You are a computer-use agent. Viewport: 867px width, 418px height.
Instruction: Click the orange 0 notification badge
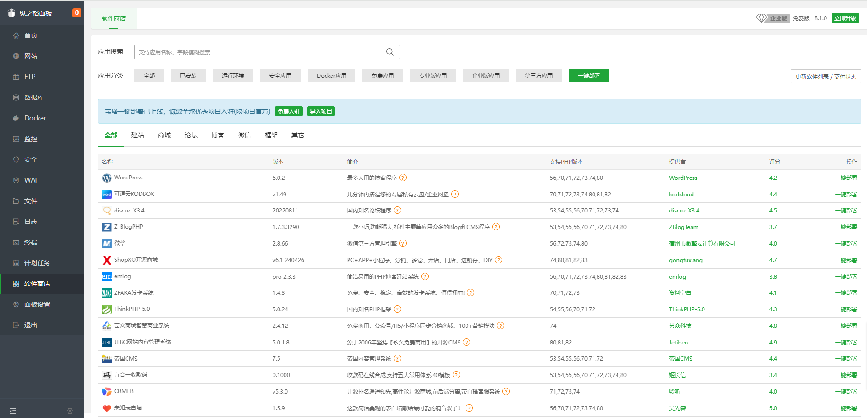[77, 13]
